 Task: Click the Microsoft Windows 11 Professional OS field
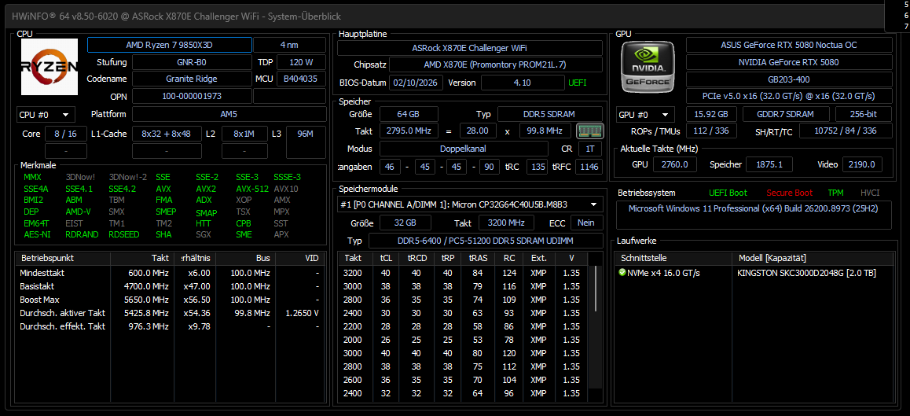pyautogui.click(x=754, y=215)
